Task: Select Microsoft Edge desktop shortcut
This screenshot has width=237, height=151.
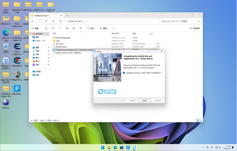Action: 6,35
